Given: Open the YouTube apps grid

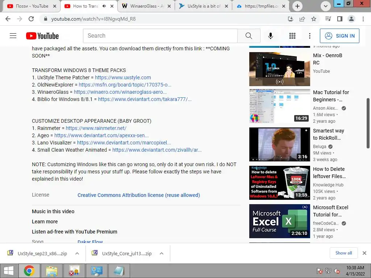Looking at the screenshot, I should 292,36.
